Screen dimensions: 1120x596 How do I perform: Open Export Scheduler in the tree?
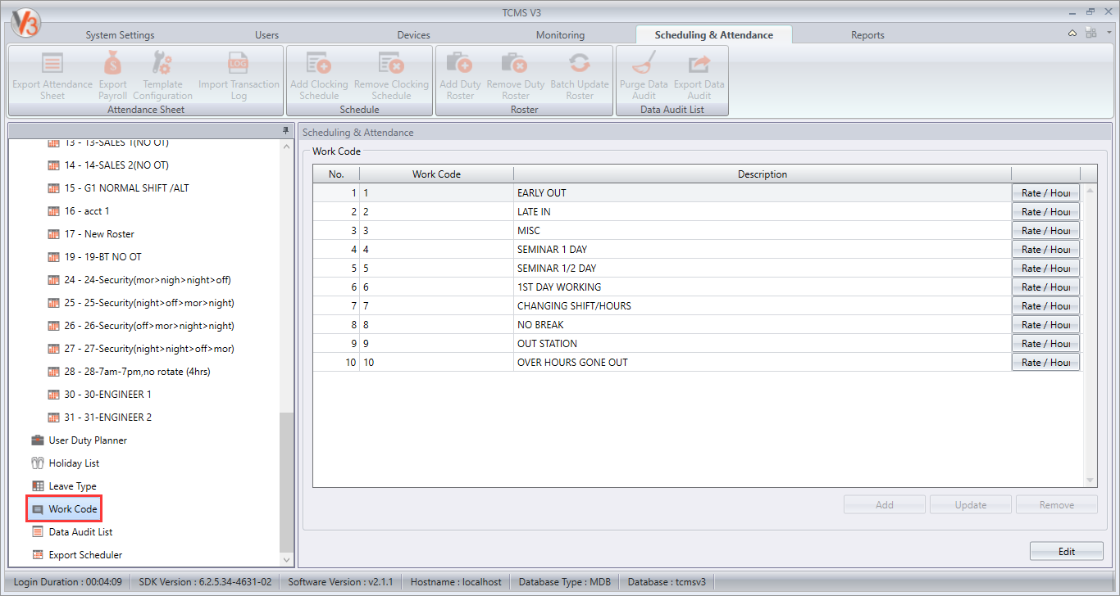[85, 555]
